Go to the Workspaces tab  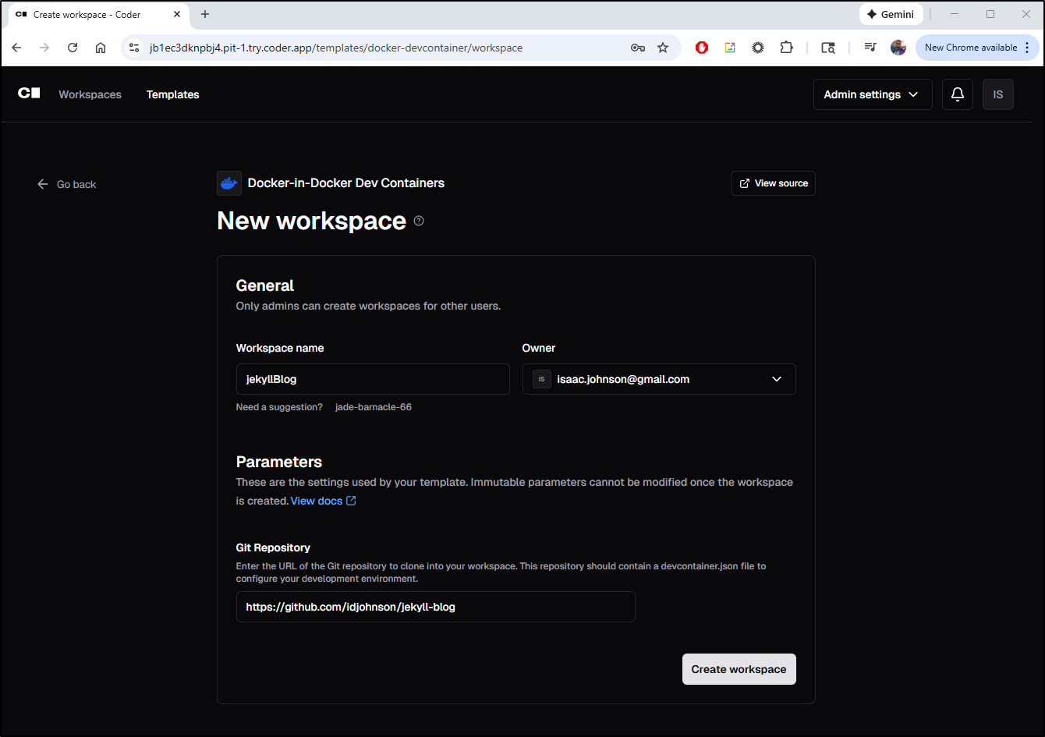coord(90,94)
